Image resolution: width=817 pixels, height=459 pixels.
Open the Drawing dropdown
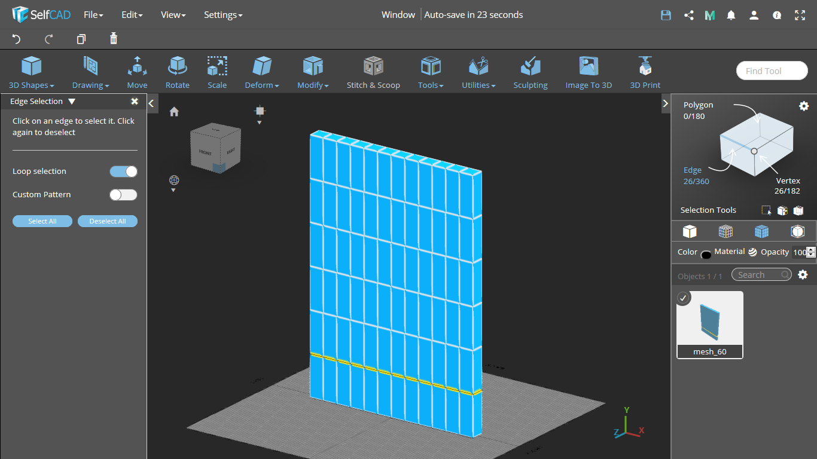[91, 72]
